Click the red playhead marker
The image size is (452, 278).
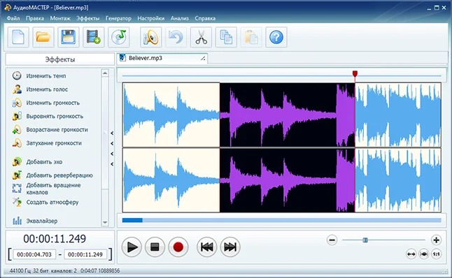click(x=355, y=74)
